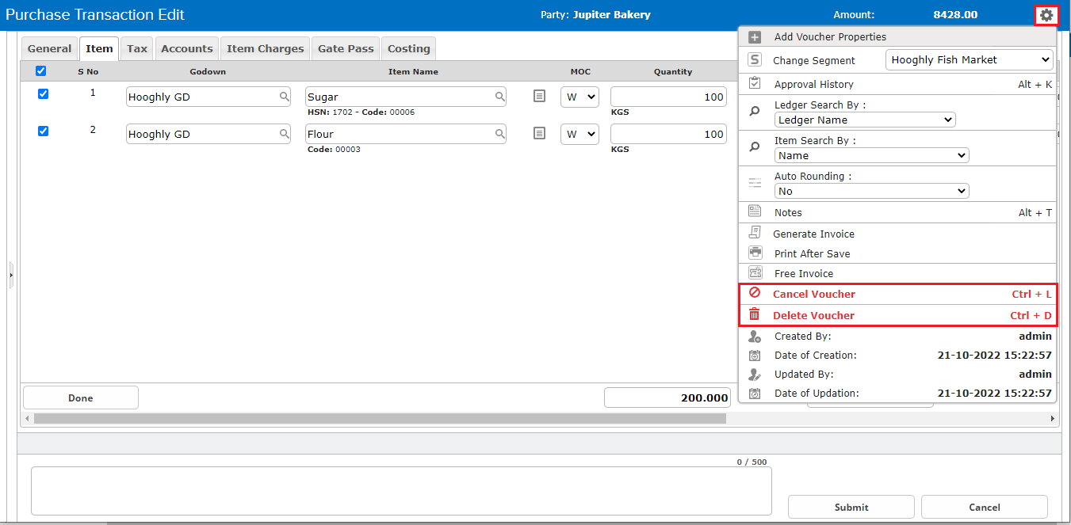Open the settings gear icon
Image resolution: width=1071 pixels, height=525 pixels.
coord(1046,15)
